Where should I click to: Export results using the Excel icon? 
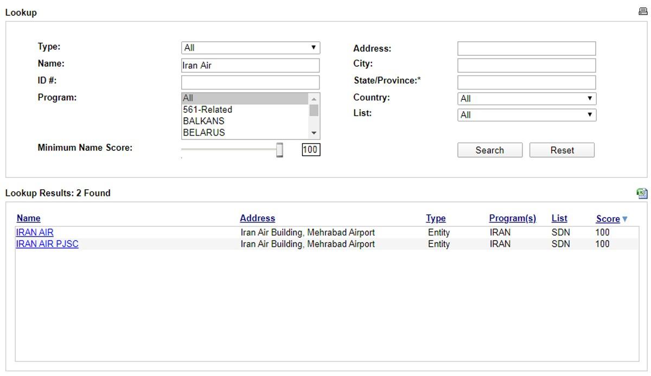click(642, 193)
